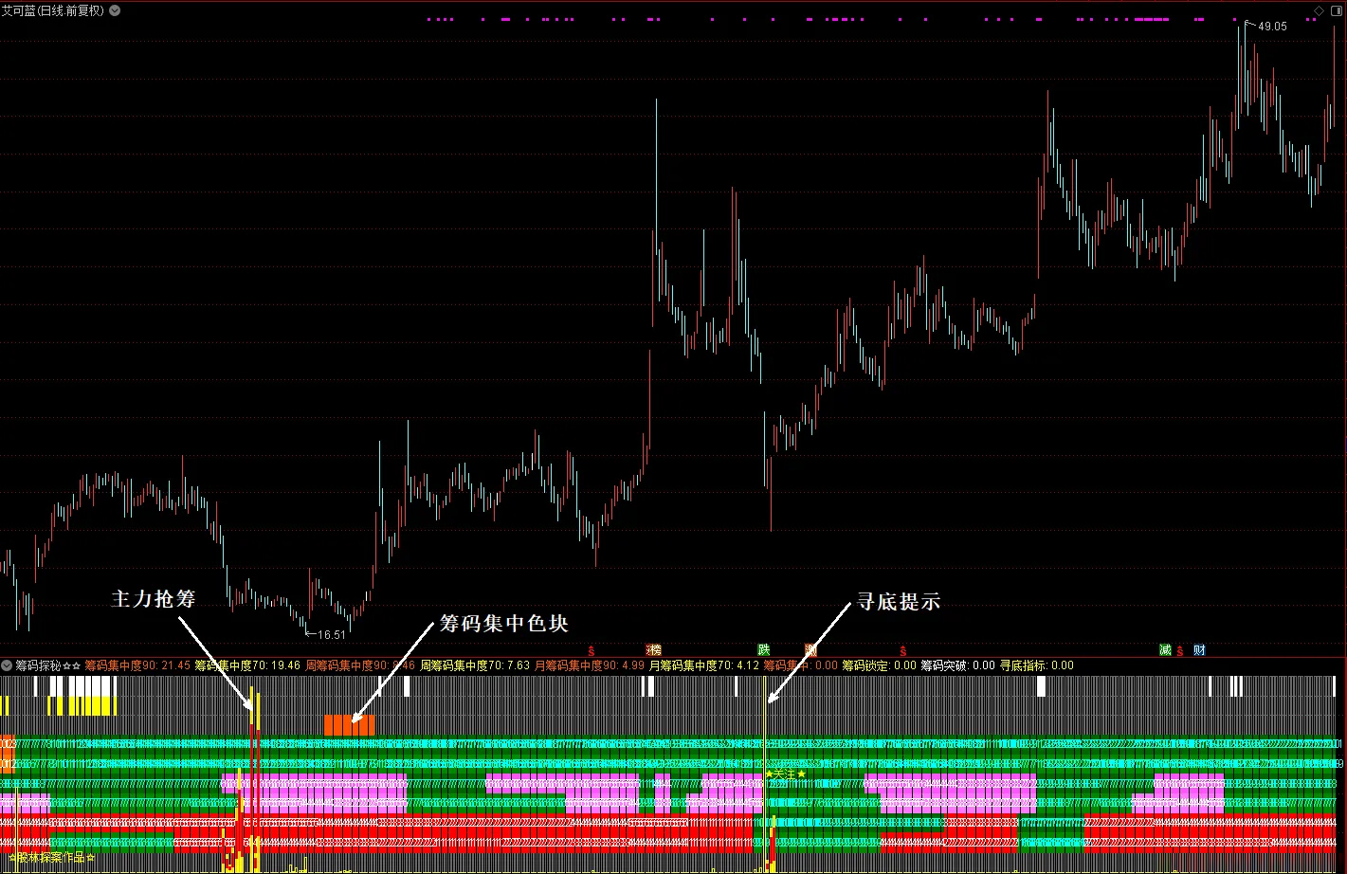
Task: Click the 月筹码集中度90: 4.99 readout
Action: point(590,665)
